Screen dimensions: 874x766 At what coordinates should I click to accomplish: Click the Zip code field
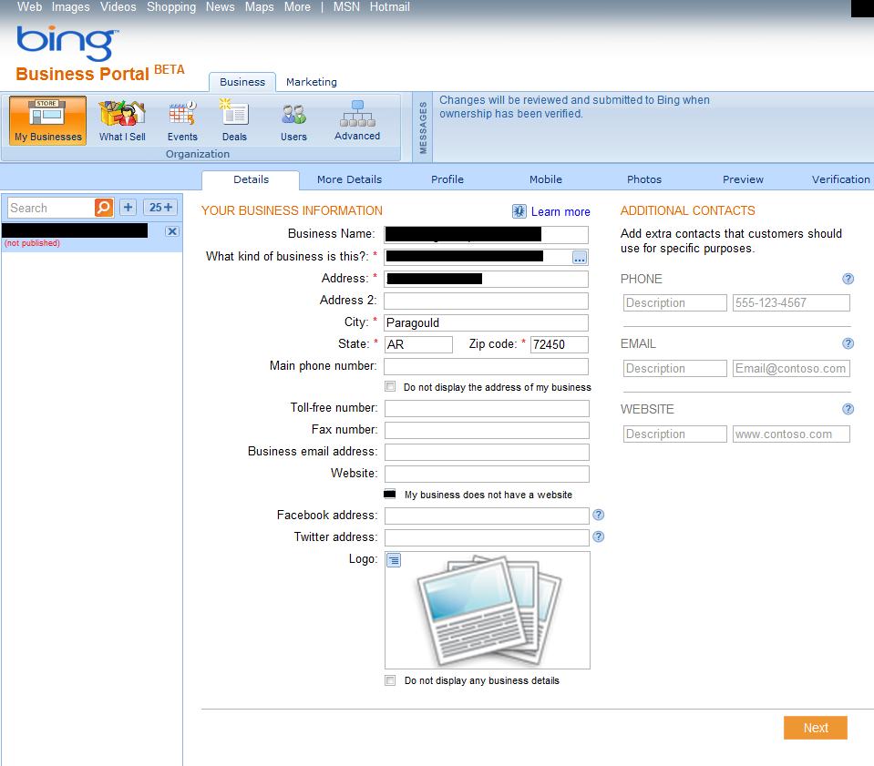[x=559, y=344]
